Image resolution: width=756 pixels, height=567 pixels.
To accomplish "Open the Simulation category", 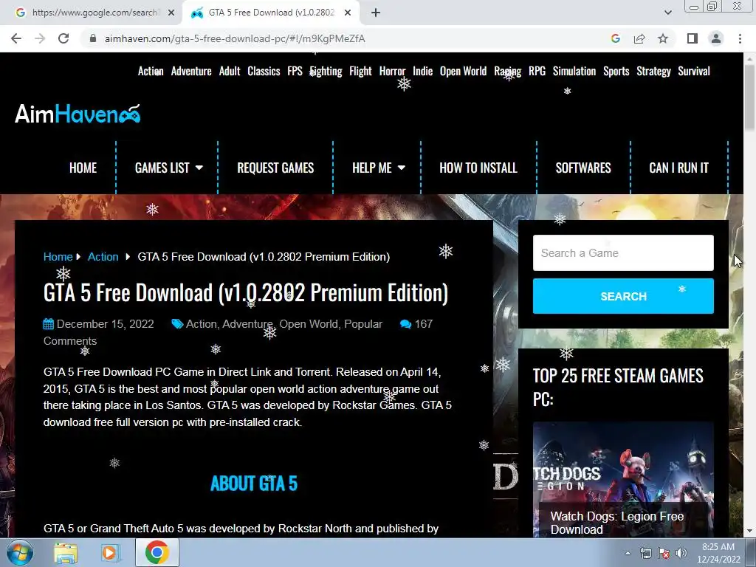I will point(574,72).
